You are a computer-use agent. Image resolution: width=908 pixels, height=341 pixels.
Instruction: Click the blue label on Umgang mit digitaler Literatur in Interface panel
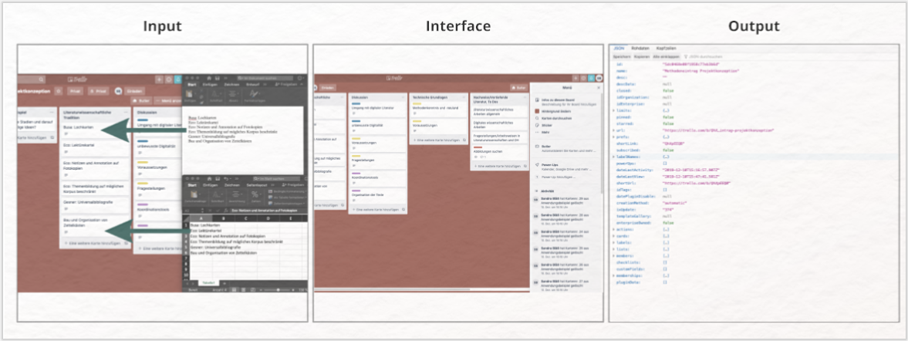pos(356,103)
